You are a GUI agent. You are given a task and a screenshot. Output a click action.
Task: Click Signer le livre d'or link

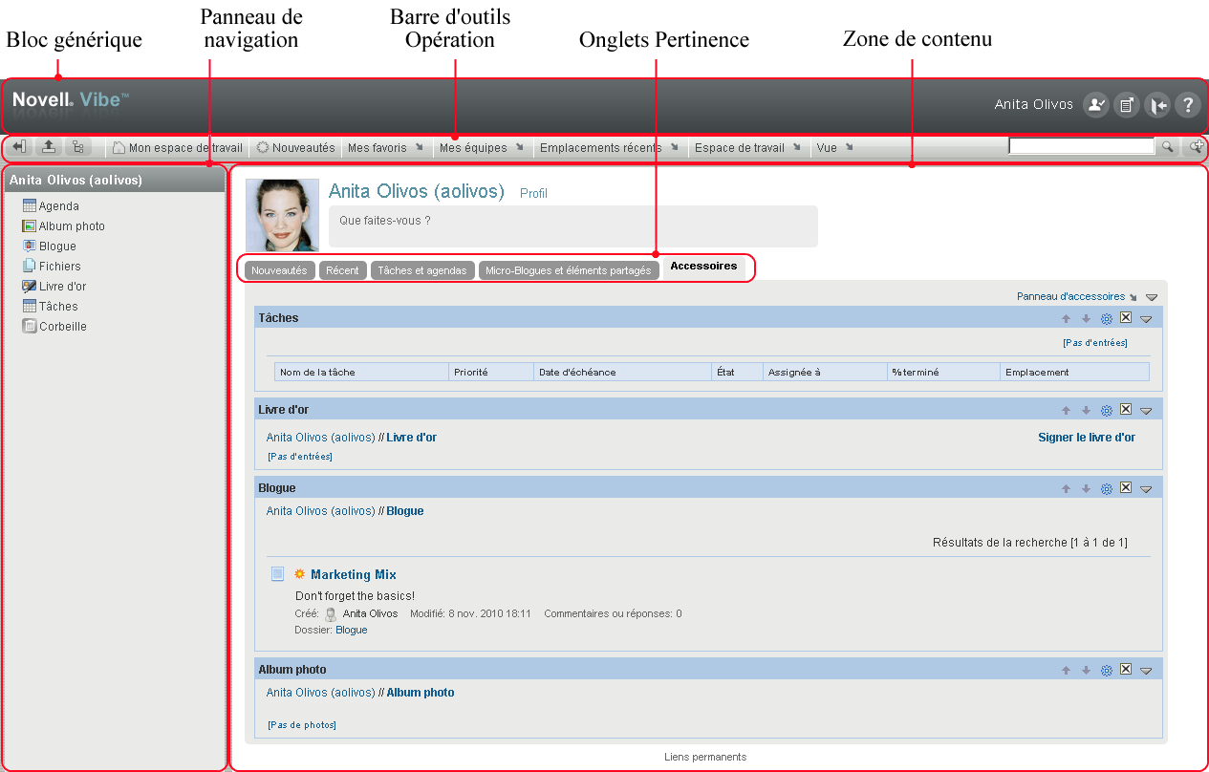click(1087, 438)
